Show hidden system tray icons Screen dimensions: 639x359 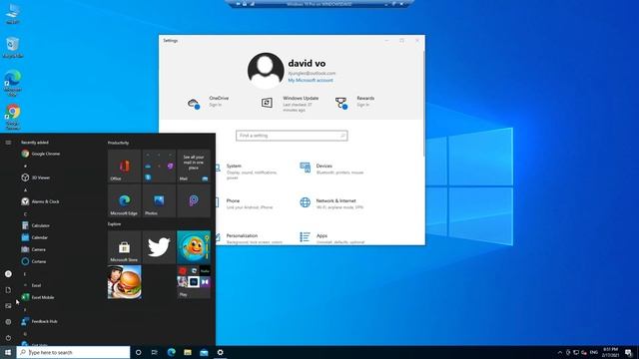[560, 352]
